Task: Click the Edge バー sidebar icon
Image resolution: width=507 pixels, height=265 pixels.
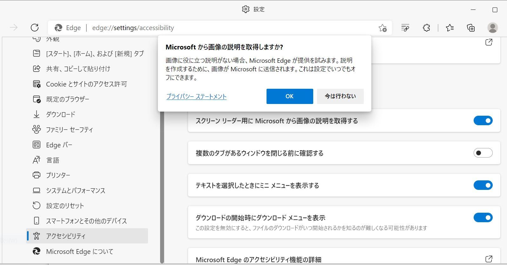Action: tap(37, 145)
